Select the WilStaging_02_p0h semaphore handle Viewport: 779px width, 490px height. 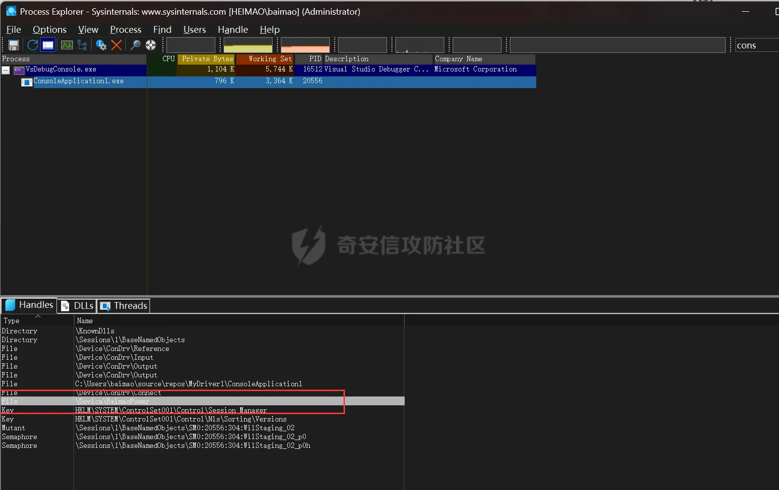click(x=203, y=445)
